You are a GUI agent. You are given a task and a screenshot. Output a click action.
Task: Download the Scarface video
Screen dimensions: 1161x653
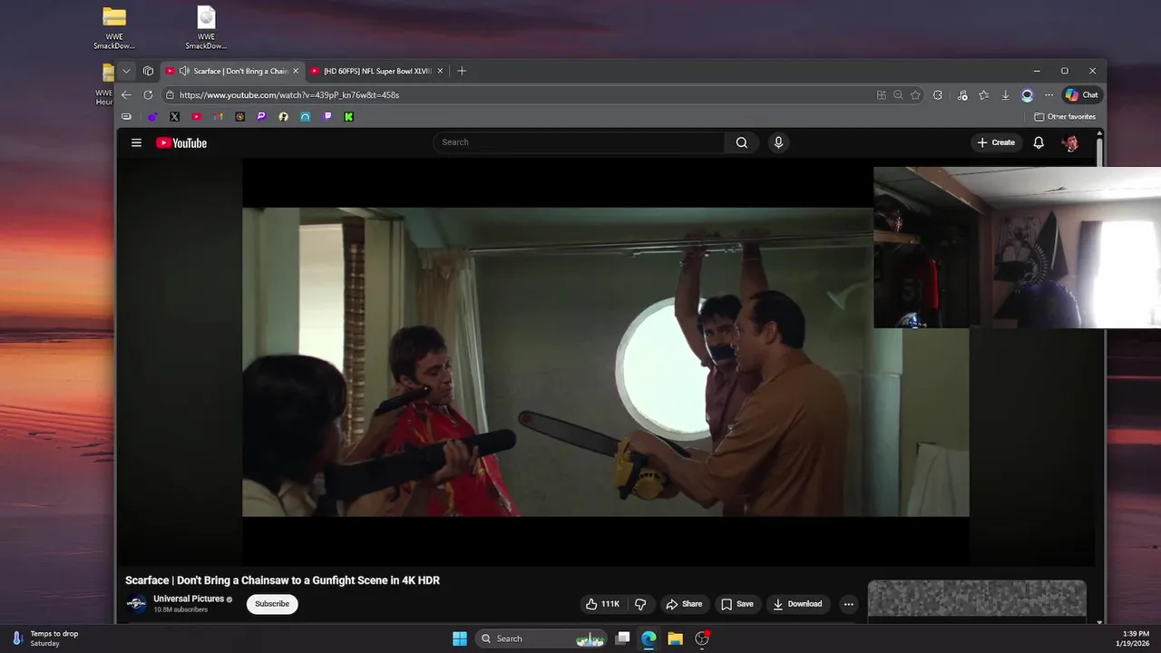point(797,604)
